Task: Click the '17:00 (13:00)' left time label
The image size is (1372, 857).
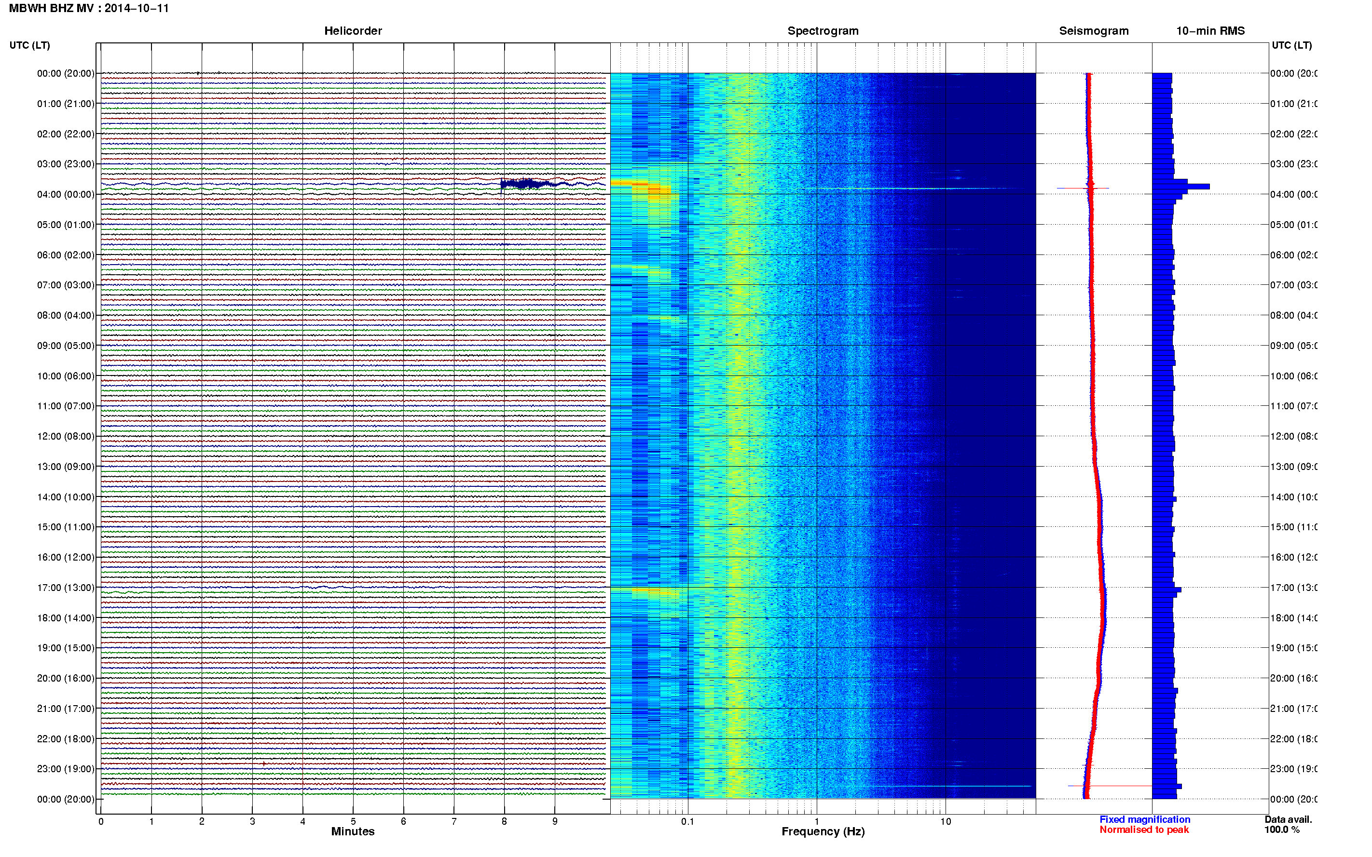Action: (66, 588)
